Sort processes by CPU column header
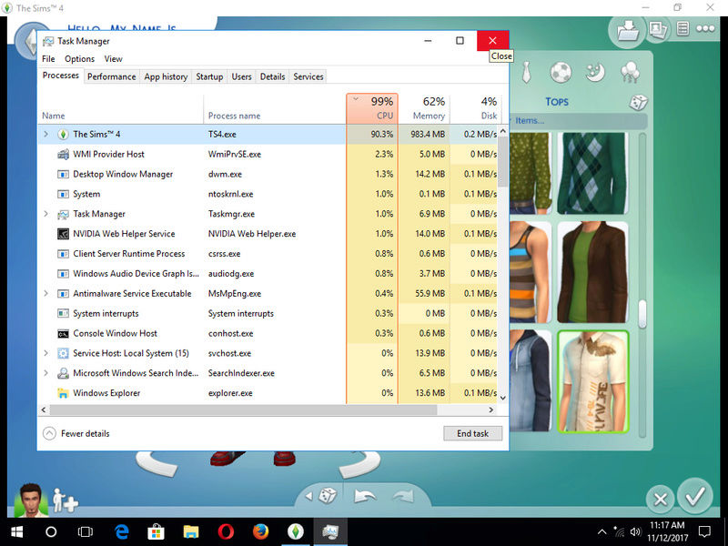 click(x=372, y=108)
